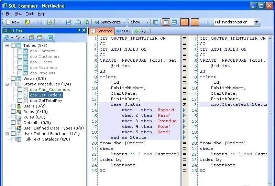Select dbo.GetTotalPay stored procedure
The image size is (275, 186).
point(46,101)
